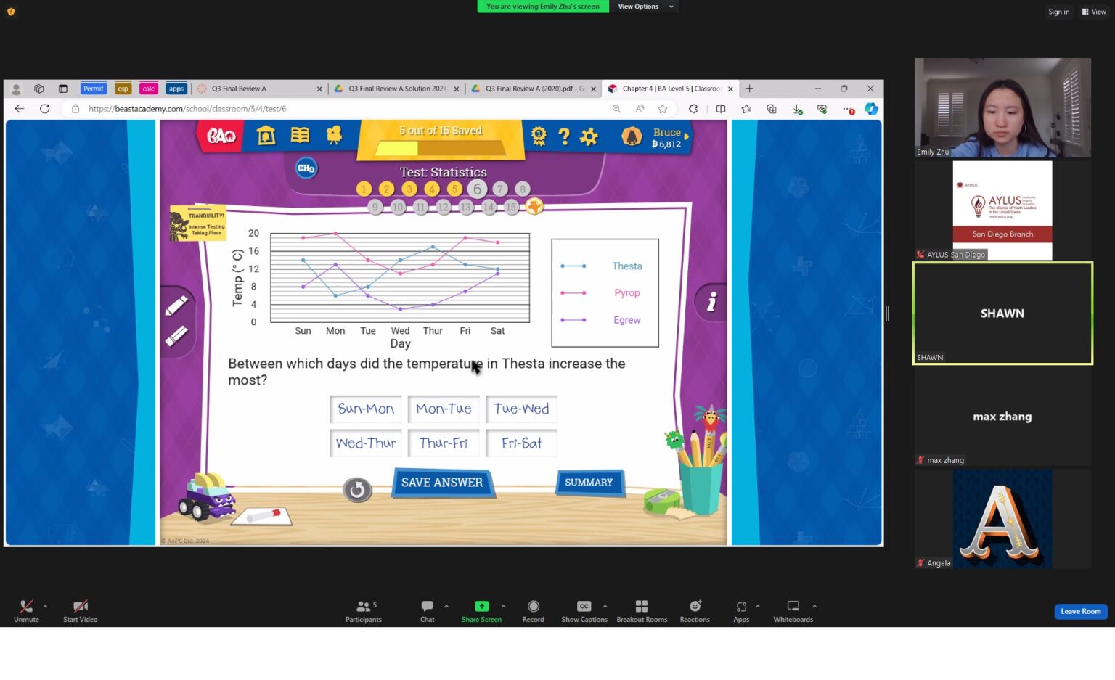Expand the Chat options arrow
The image size is (1115, 680).
[x=446, y=606]
